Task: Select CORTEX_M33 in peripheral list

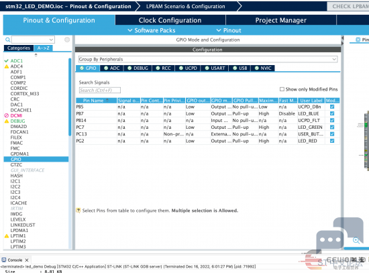Action: coord(25,94)
